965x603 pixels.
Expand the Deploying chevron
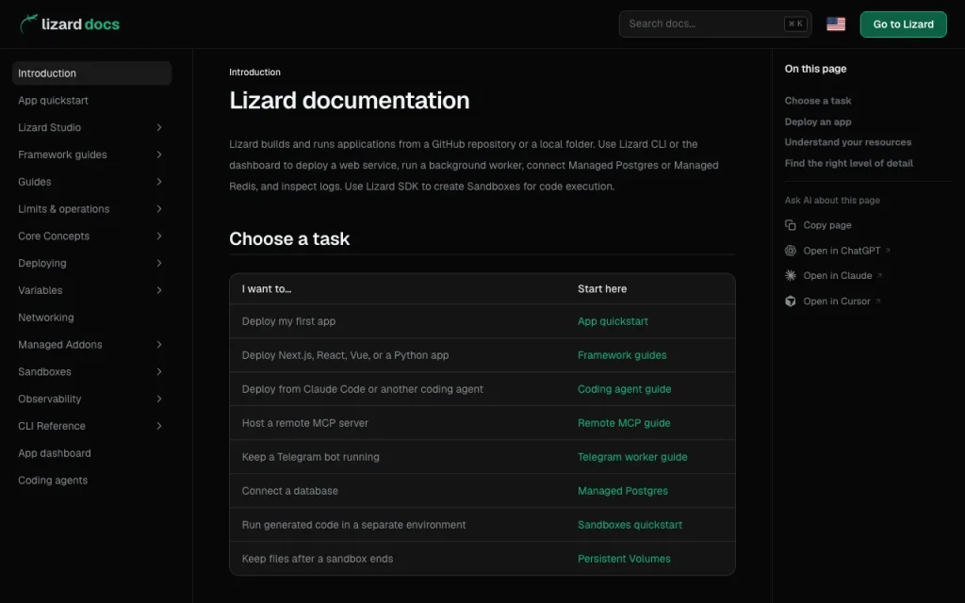(x=158, y=263)
